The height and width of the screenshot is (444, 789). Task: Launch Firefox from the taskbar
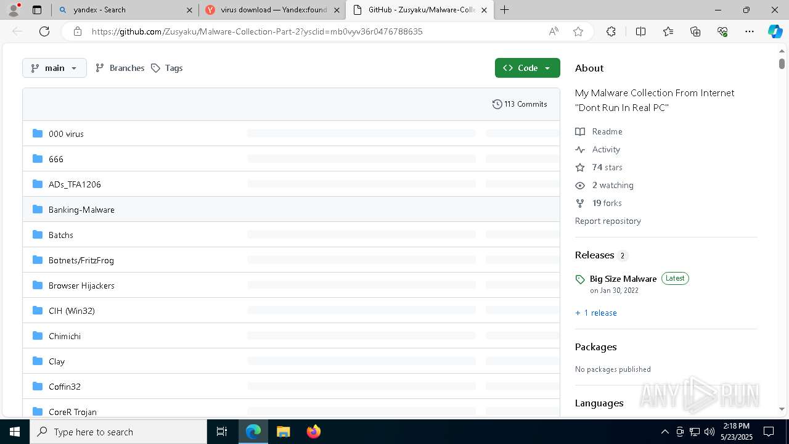pos(313,432)
